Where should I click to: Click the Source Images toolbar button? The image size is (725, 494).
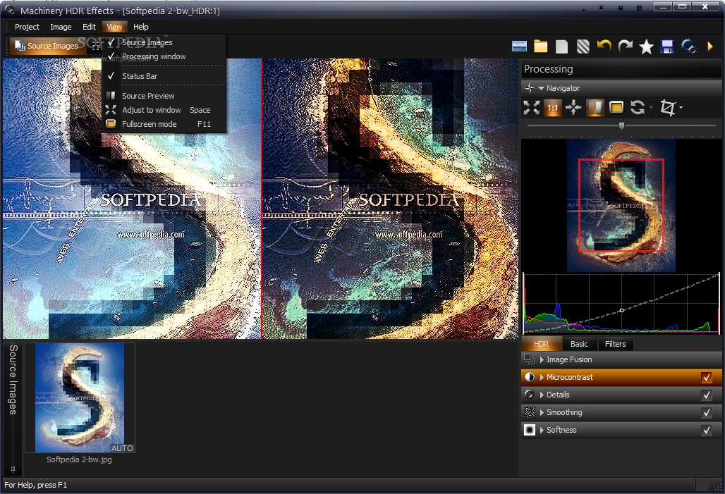47,46
